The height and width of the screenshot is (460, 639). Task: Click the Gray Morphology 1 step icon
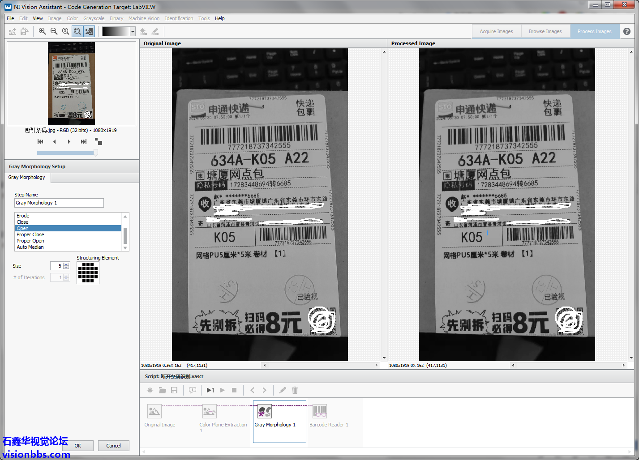coord(264,411)
